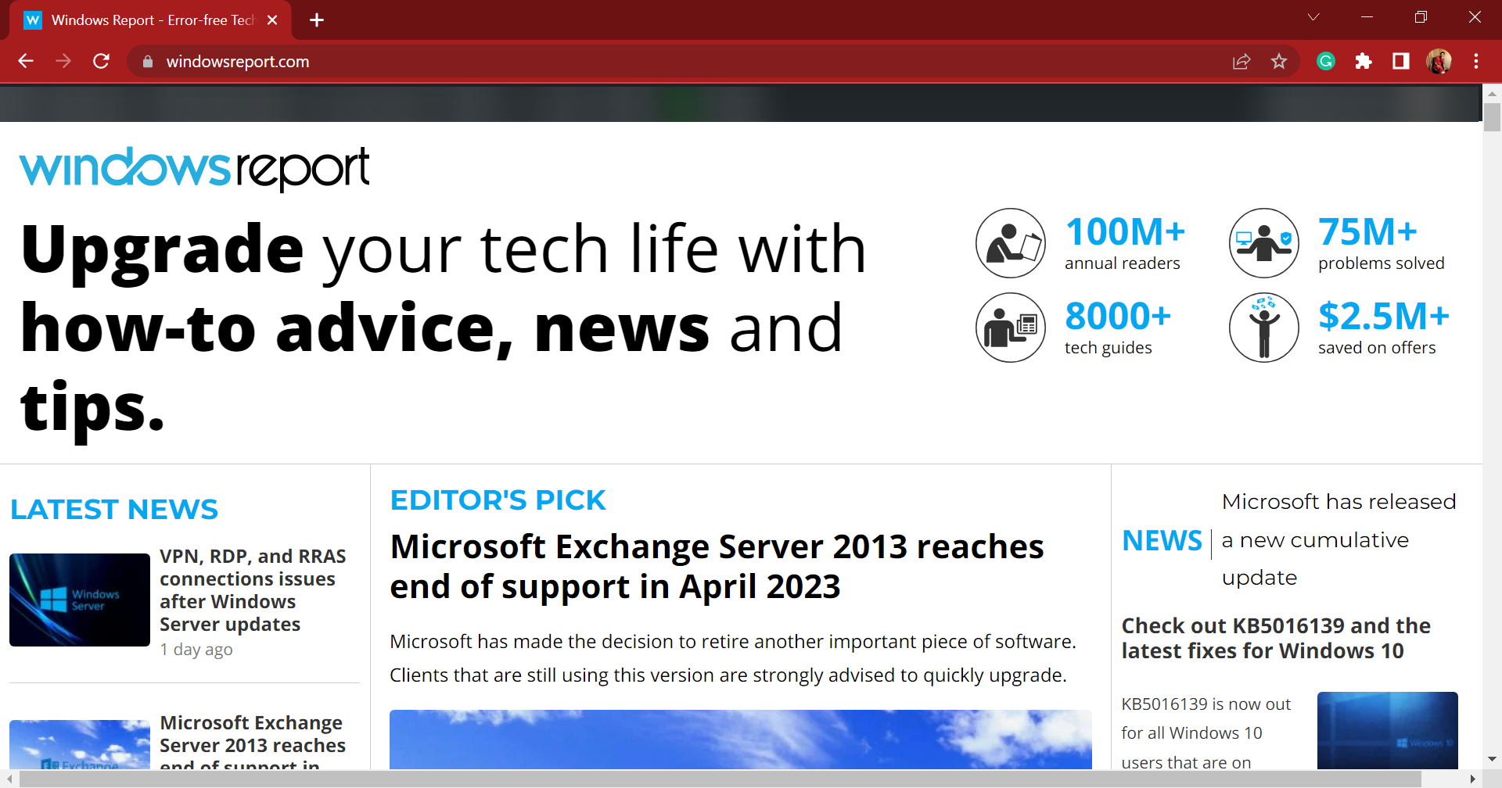Viewport: 1502px width, 788px height.
Task: Open a new browser tab
Action: [x=317, y=20]
